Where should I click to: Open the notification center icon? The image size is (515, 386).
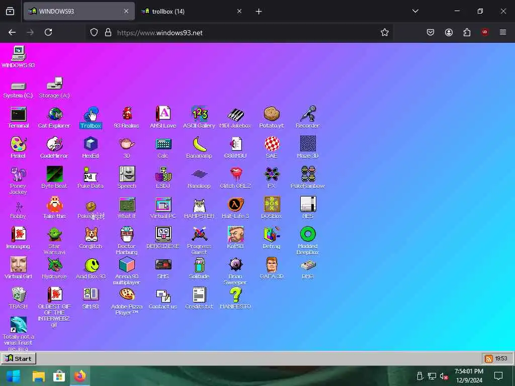(x=498, y=376)
